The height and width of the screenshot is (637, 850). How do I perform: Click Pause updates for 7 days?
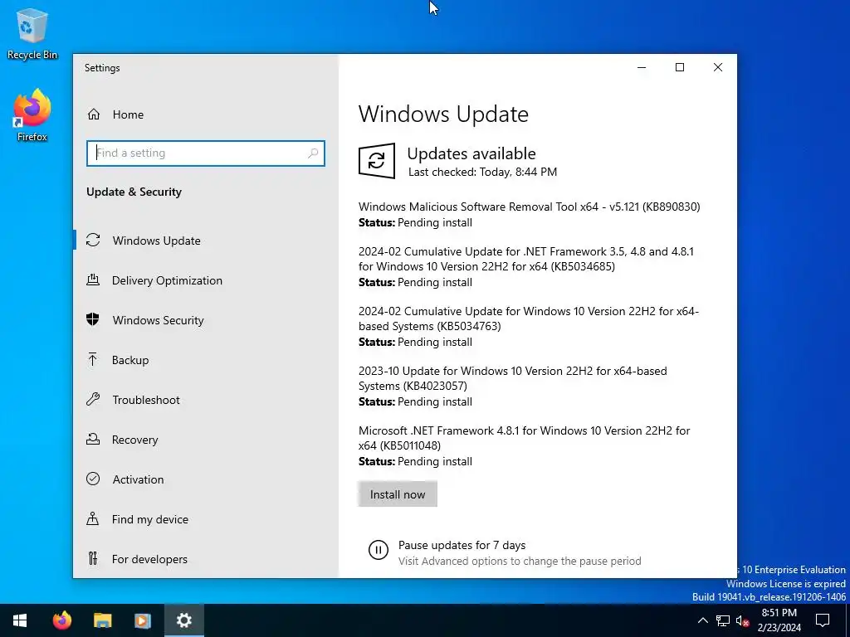tap(462, 545)
